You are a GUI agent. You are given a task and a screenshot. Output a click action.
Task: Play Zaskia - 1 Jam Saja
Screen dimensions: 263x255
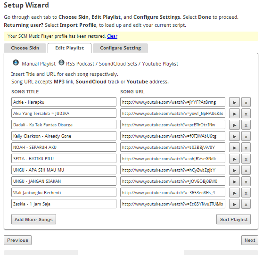(234, 204)
